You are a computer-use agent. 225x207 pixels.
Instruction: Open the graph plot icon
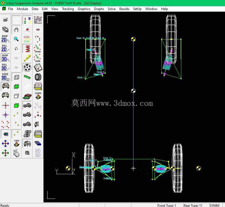(x=38, y=20)
